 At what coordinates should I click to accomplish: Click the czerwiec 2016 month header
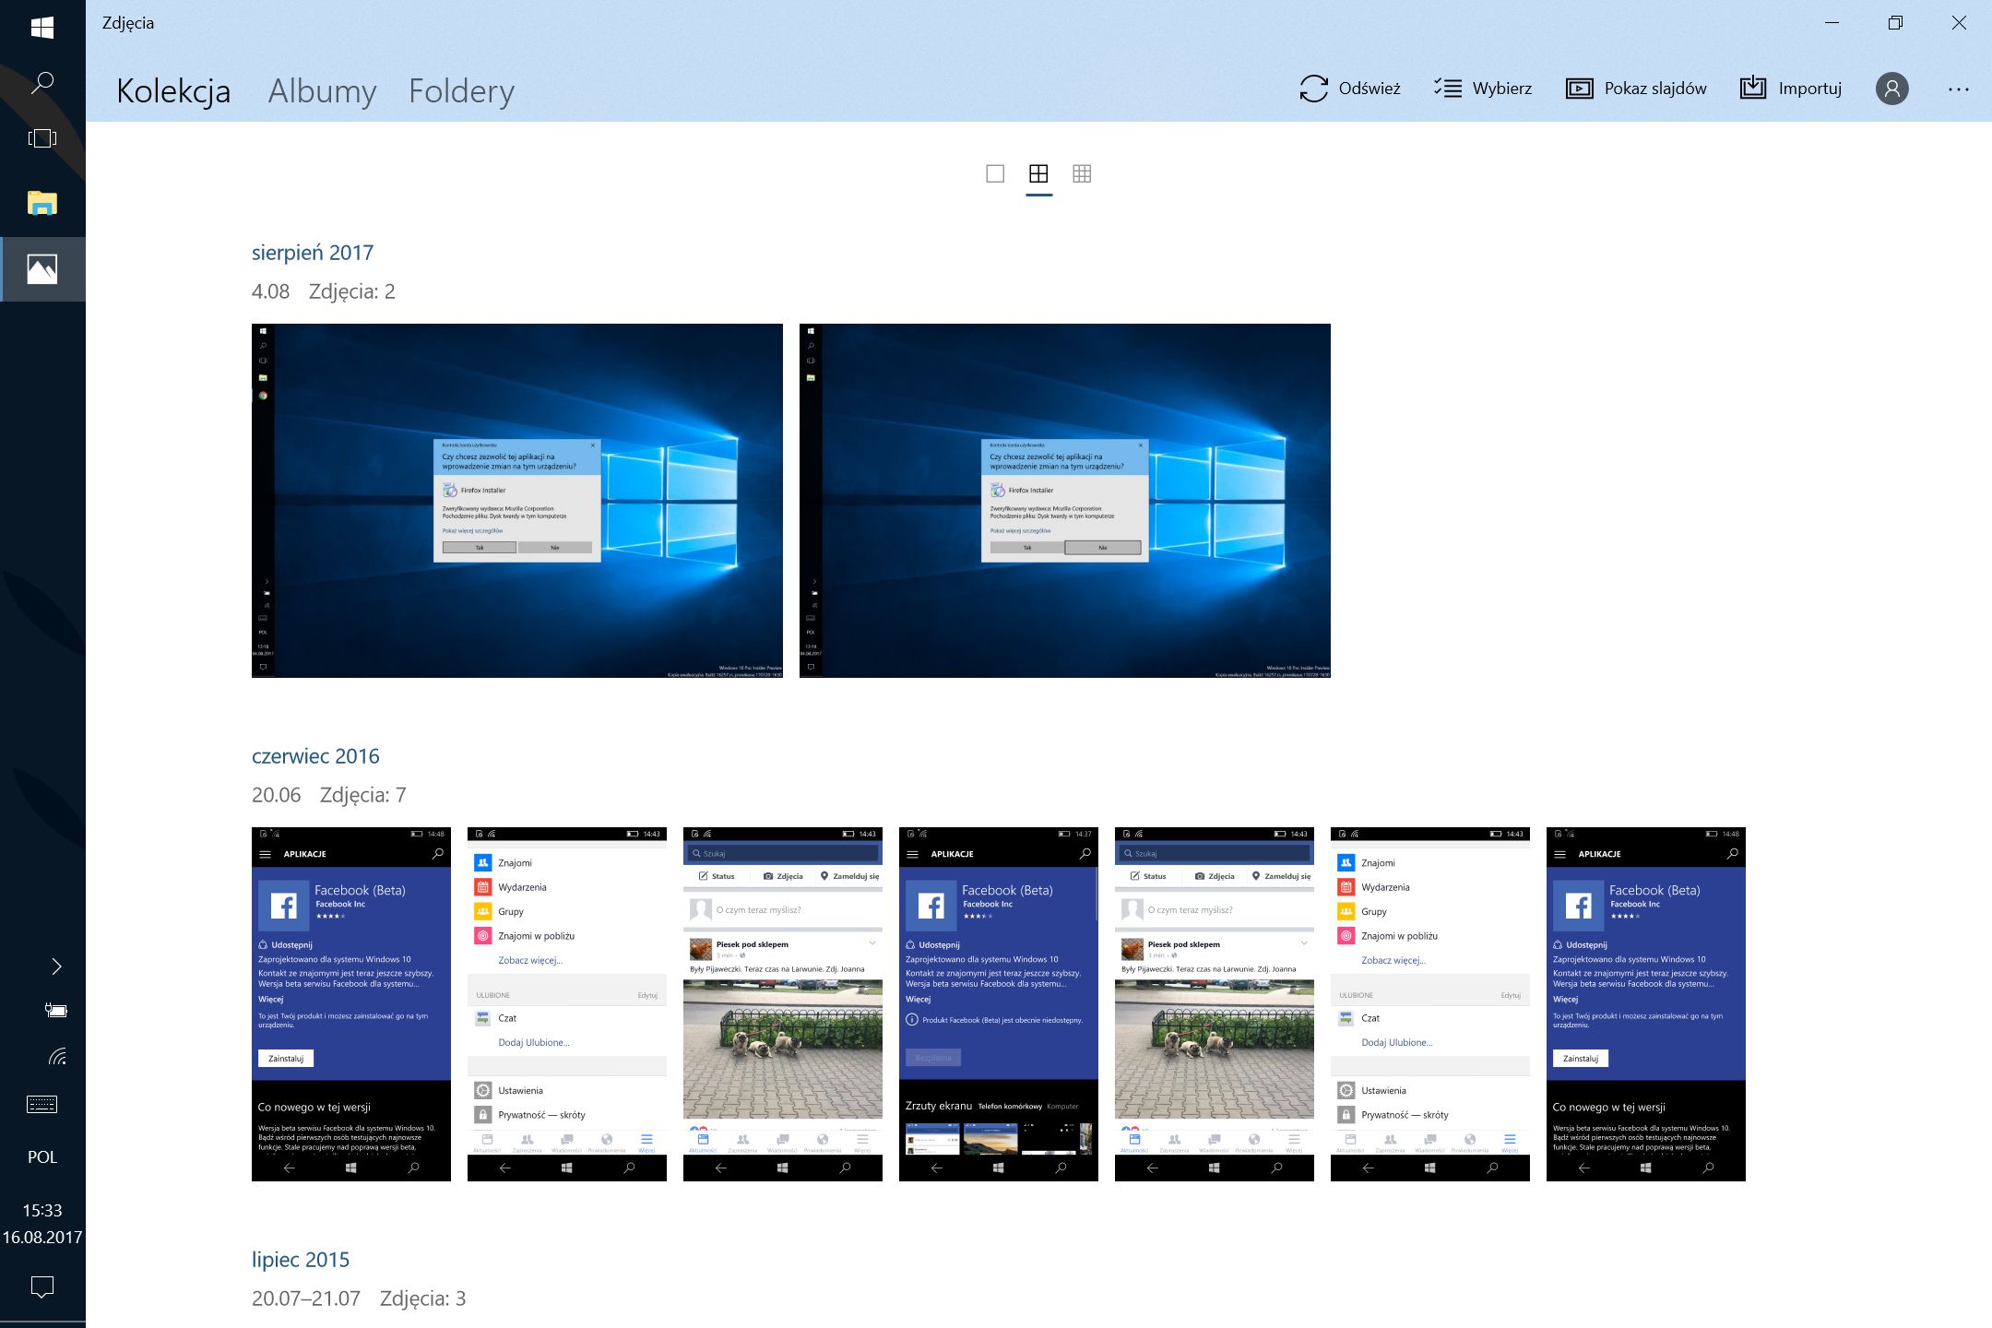[x=315, y=756]
